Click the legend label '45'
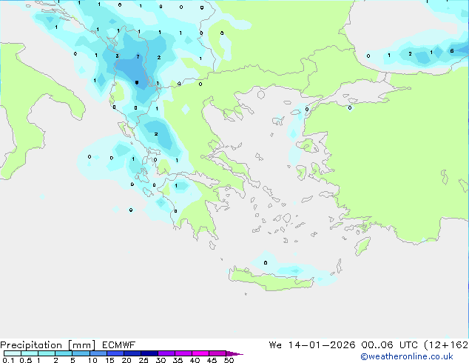469x363 pixels. coord(212,360)
